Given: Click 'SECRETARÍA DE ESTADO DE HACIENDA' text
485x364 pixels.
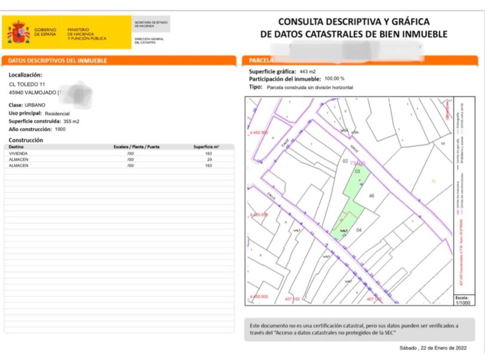Looking at the screenshot, I should click(x=151, y=24).
